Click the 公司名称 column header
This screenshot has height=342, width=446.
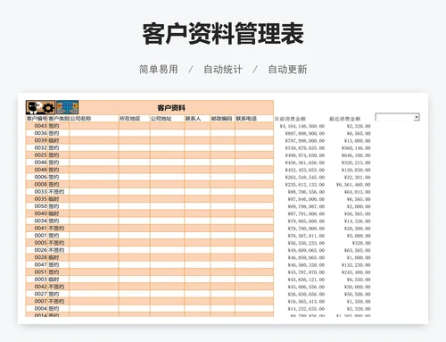click(80, 119)
